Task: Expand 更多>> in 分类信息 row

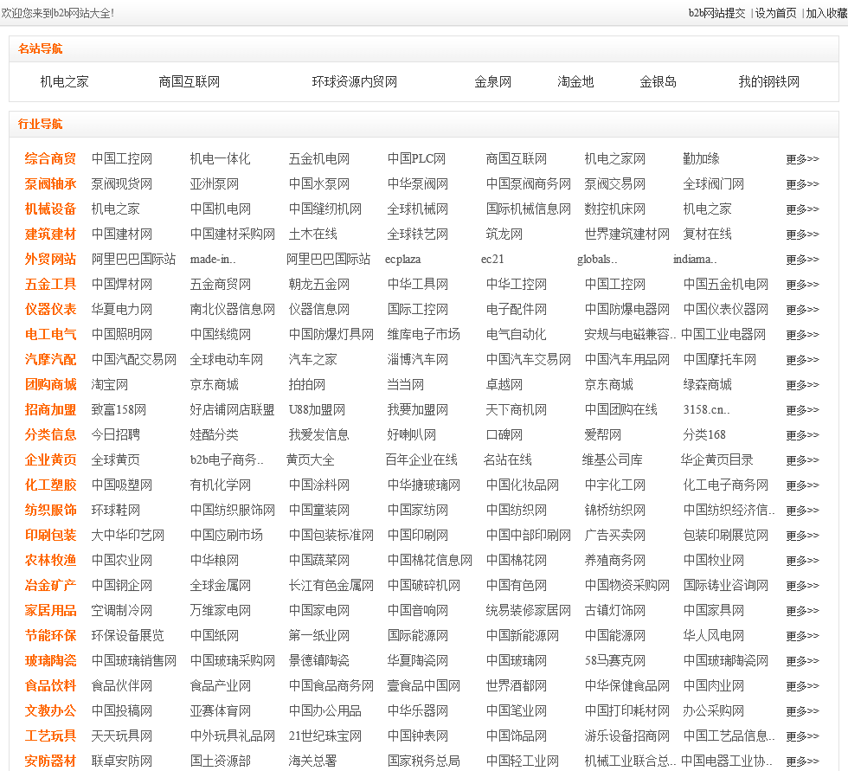Action: tap(803, 434)
